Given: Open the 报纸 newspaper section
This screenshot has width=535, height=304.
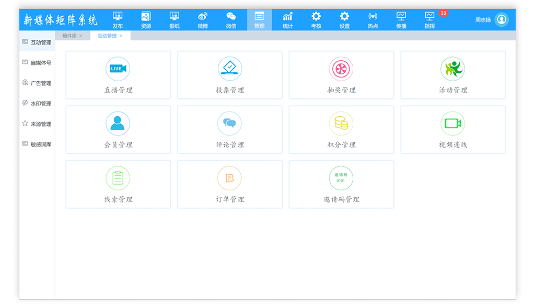Looking at the screenshot, I should (175, 20).
